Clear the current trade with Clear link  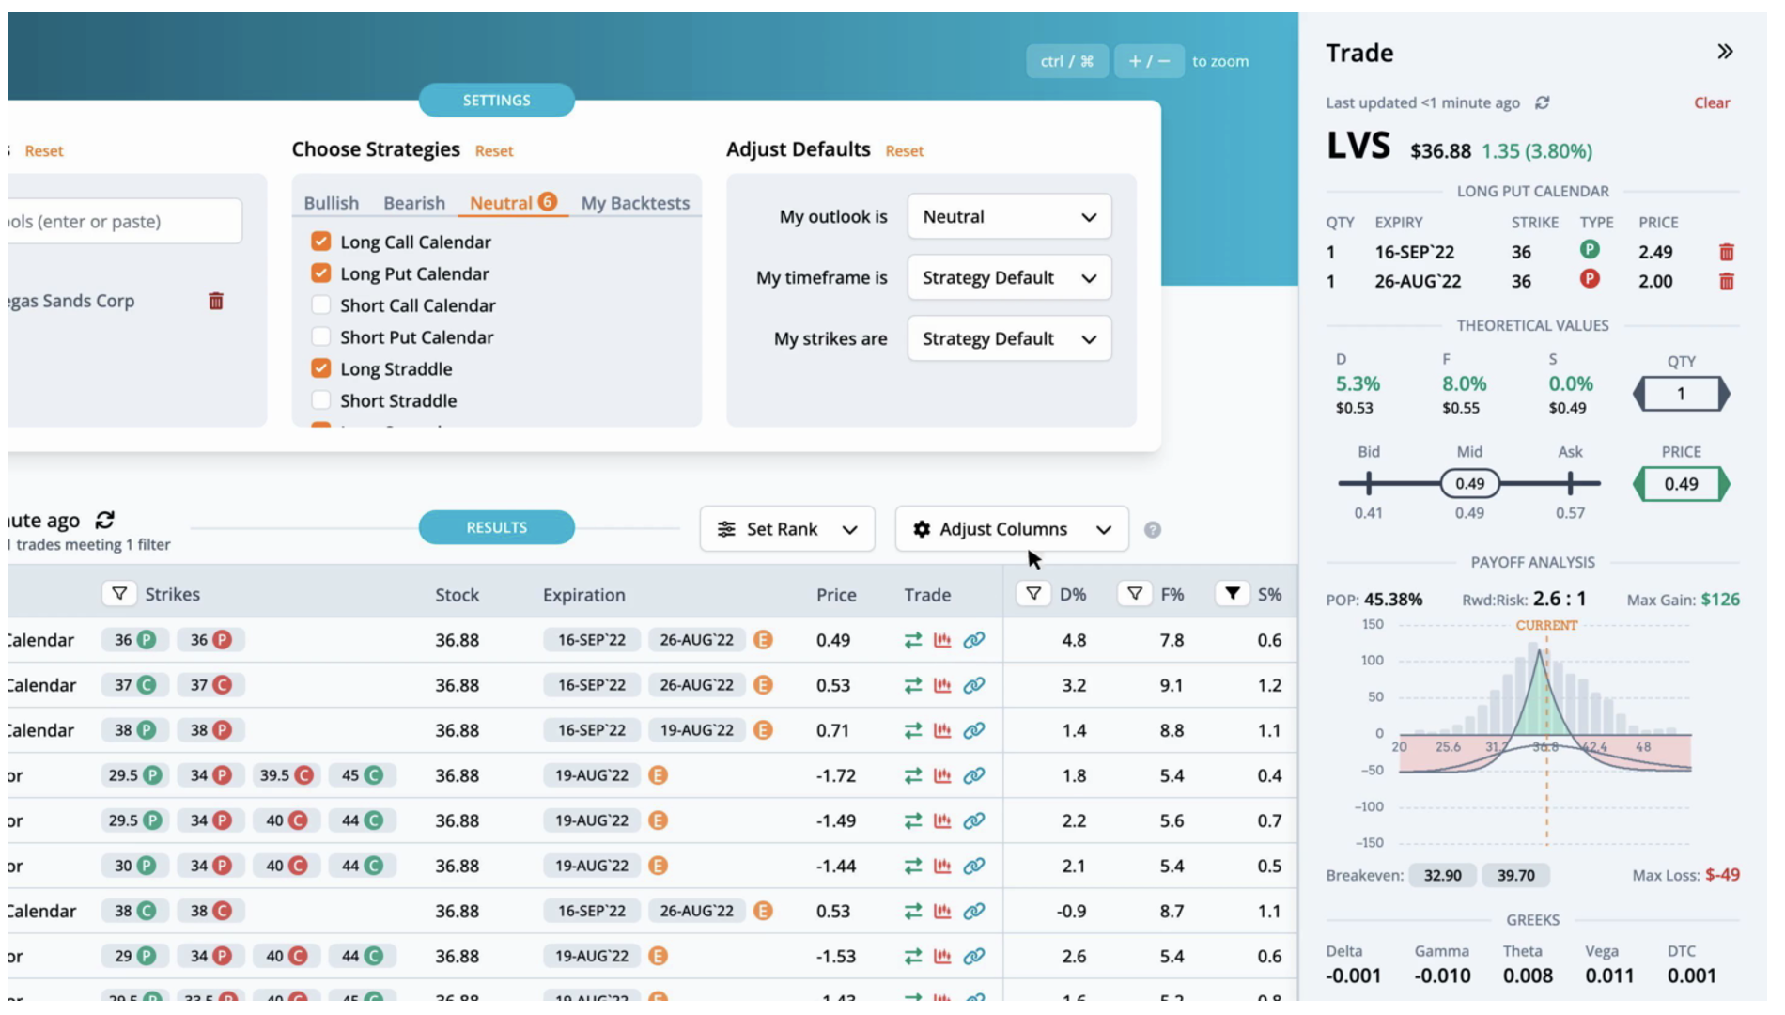click(1712, 103)
